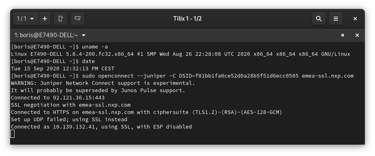
Task: Open the 1/1 session switcher dropdown
Action: click(x=26, y=19)
